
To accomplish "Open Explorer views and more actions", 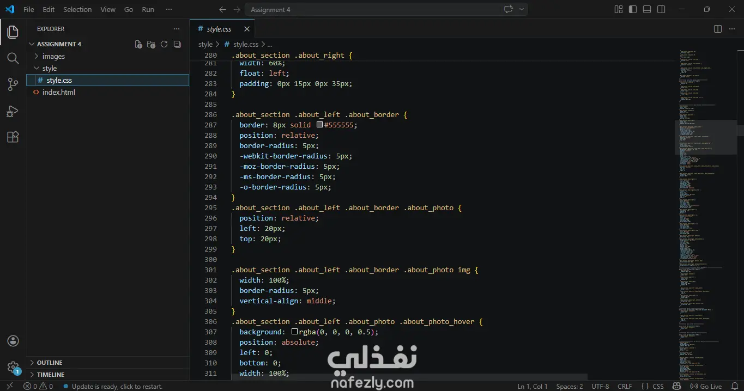I will pyautogui.click(x=176, y=29).
